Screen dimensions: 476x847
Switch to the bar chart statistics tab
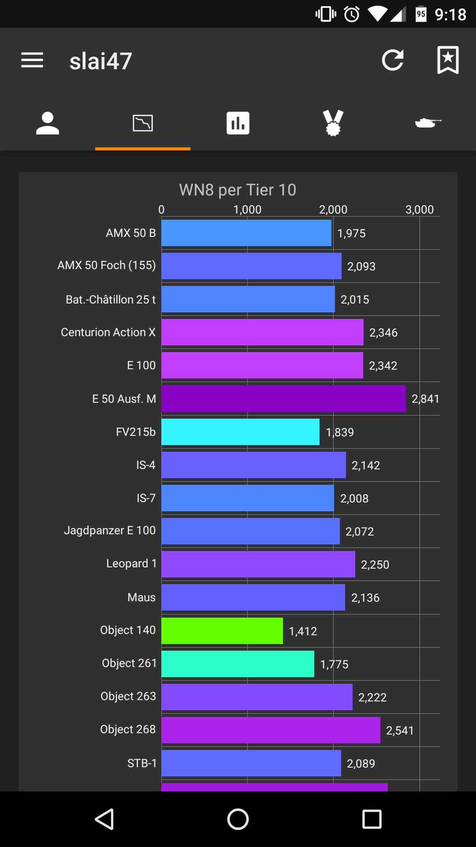coord(238,123)
